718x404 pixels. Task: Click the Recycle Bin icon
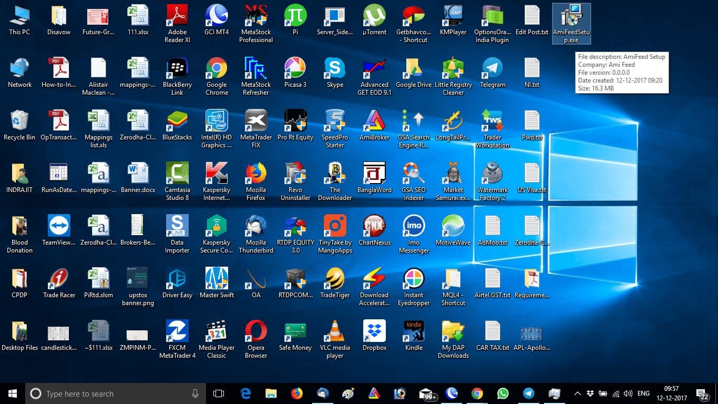coord(19,125)
